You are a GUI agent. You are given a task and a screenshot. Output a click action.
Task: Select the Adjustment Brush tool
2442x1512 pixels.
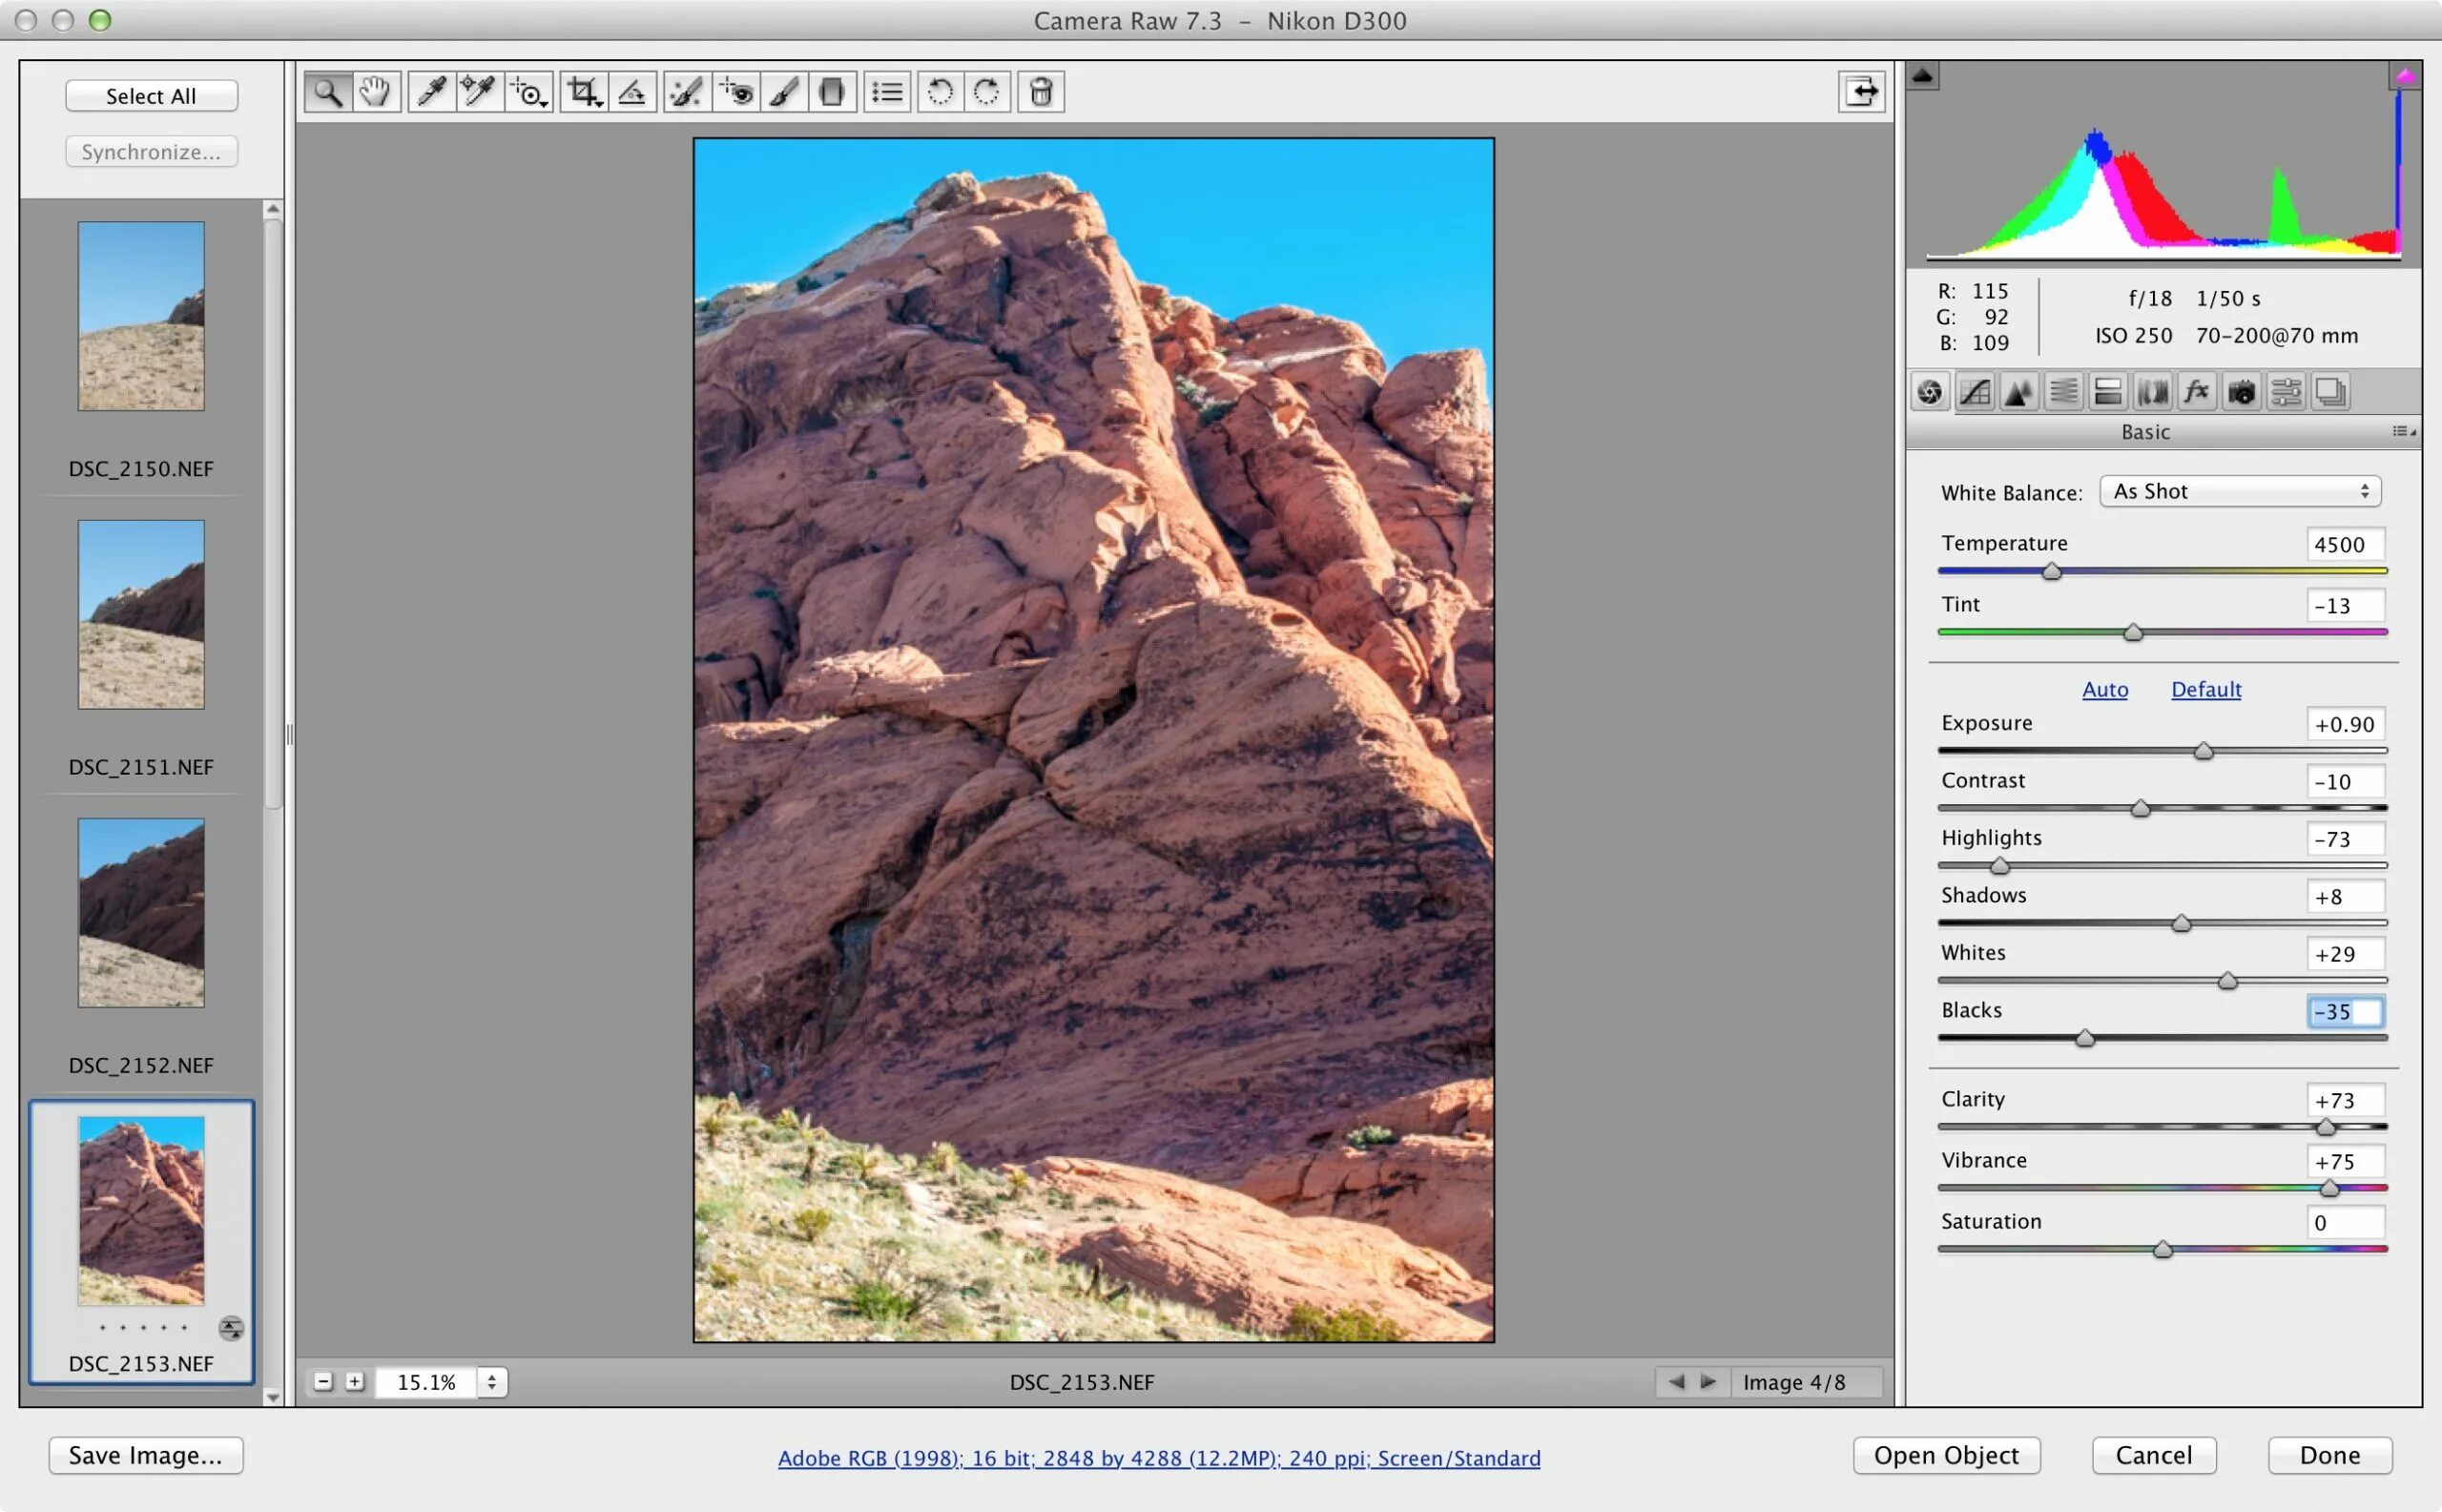[x=784, y=92]
